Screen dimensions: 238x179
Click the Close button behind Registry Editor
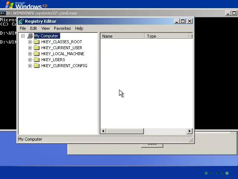click(x=152, y=145)
